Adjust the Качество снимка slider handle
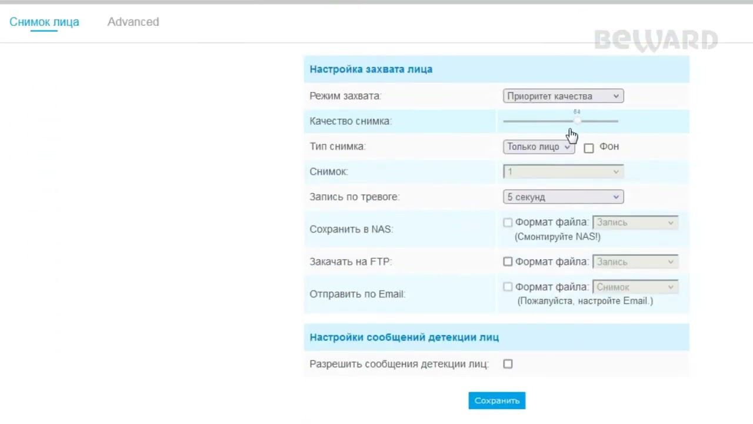Viewport: 753px width, 424px height. point(577,121)
